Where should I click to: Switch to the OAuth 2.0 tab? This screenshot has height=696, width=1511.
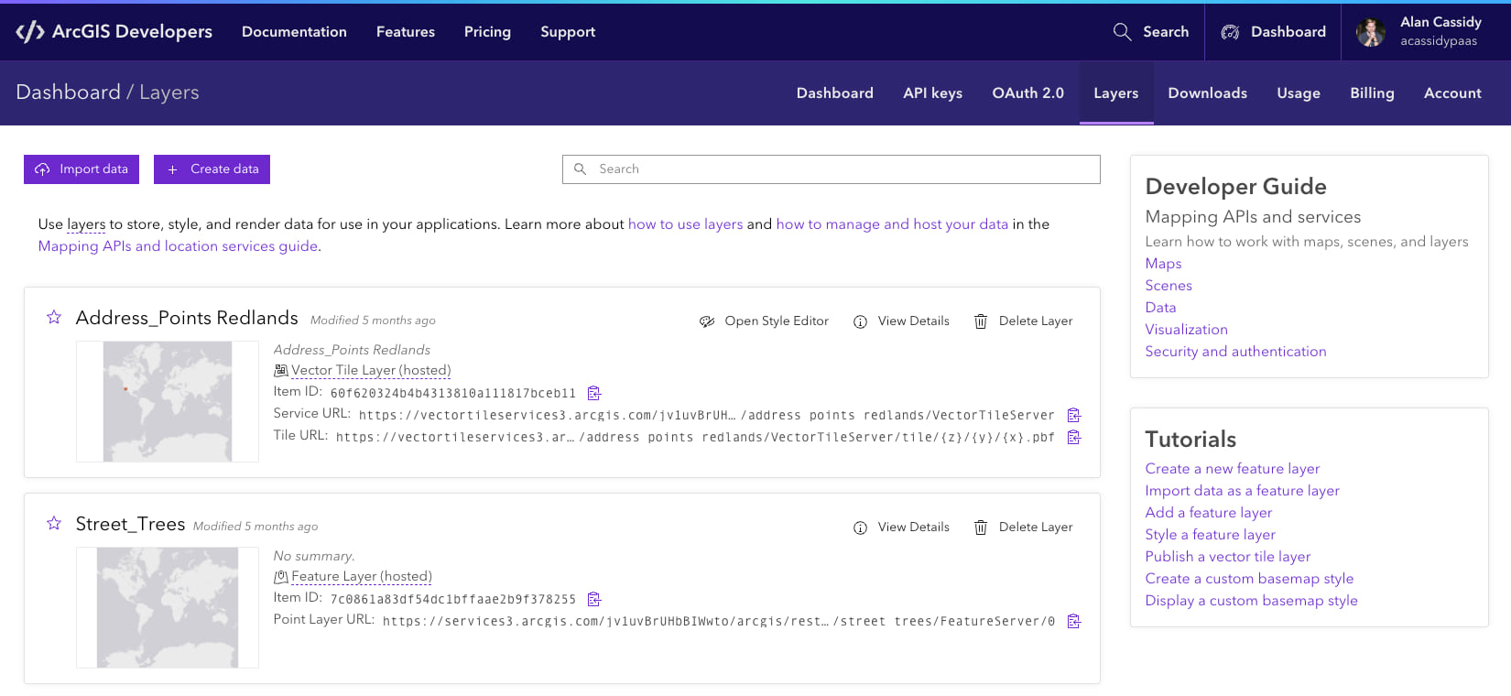click(x=1027, y=92)
